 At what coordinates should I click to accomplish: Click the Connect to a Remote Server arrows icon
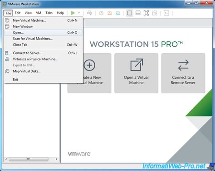(x=183, y=65)
